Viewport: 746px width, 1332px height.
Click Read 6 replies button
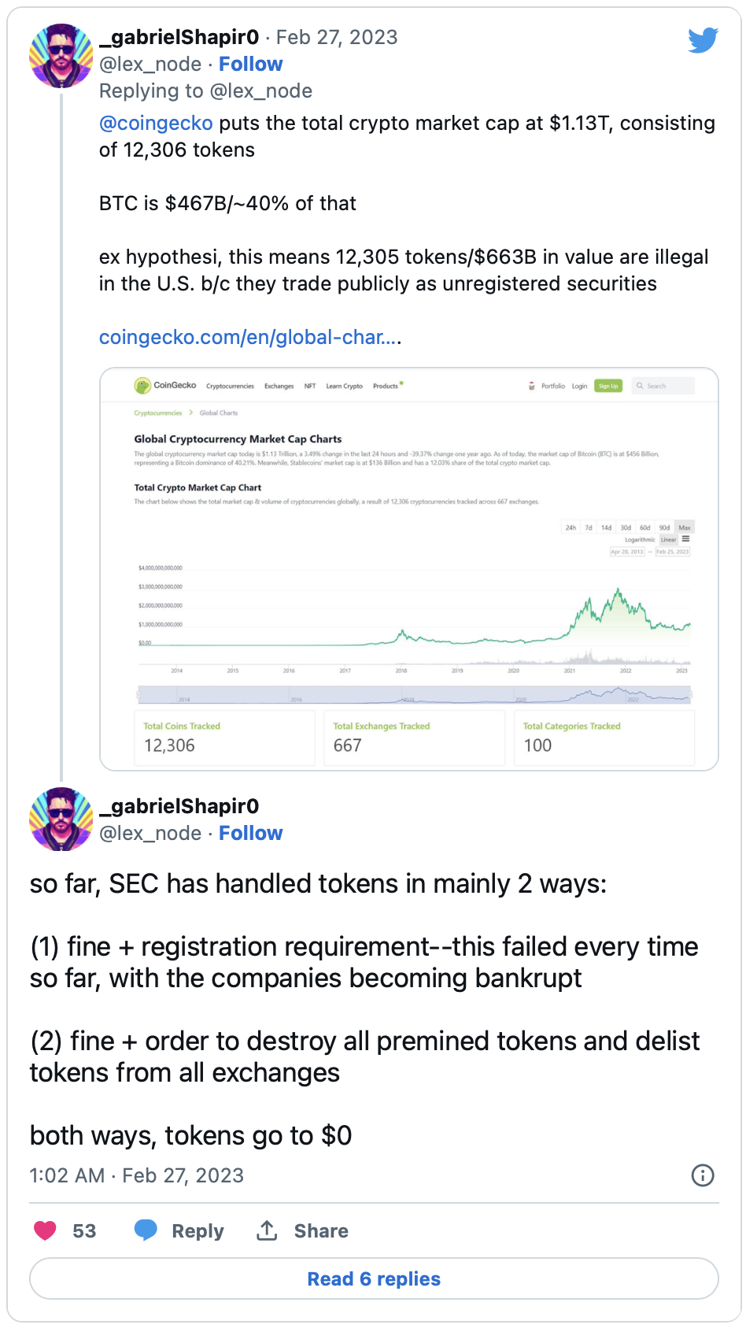tap(374, 1278)
